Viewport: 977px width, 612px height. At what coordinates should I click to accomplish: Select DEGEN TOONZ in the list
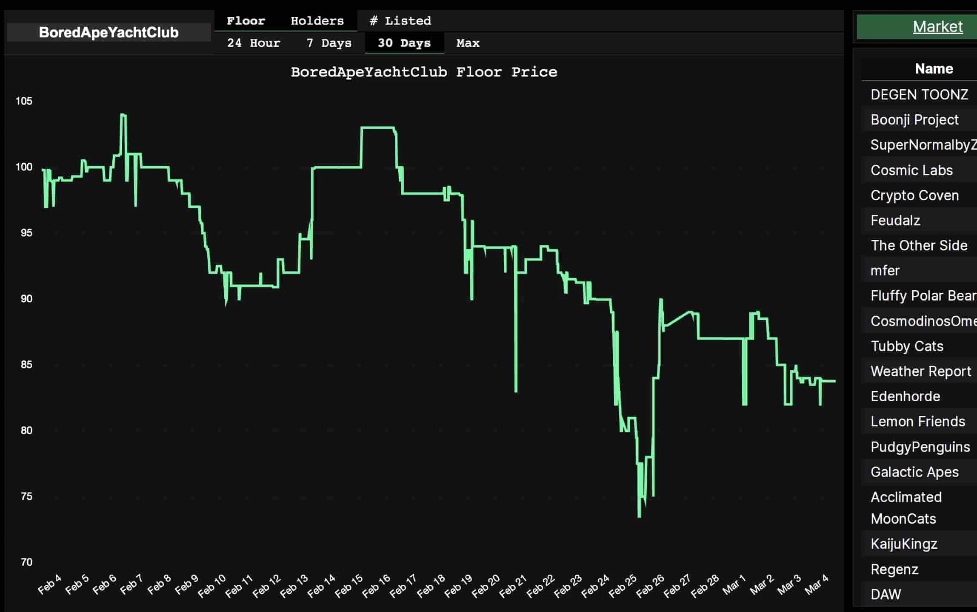pyautogui.click(x=919, y=94)
